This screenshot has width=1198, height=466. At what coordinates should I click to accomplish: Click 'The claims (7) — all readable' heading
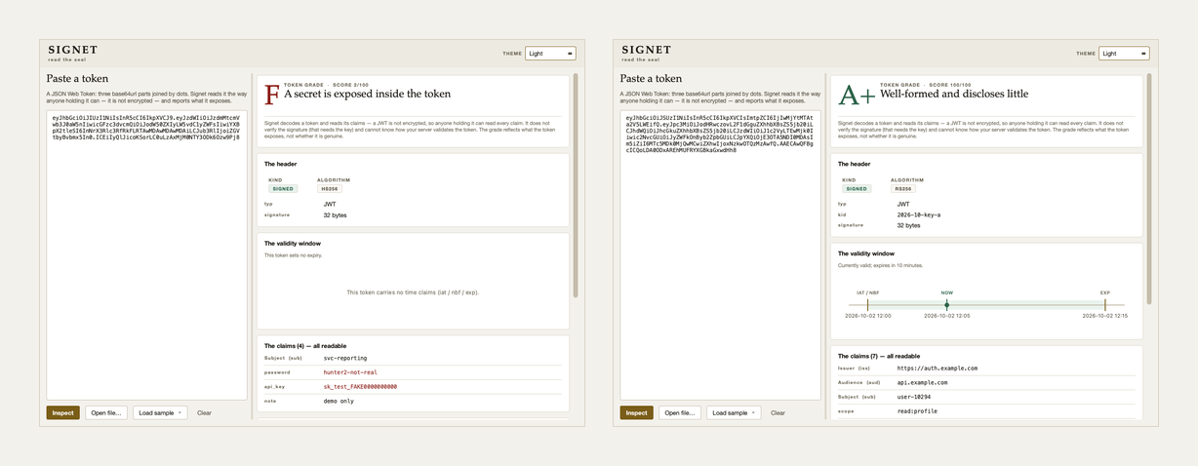coord(879,357)
